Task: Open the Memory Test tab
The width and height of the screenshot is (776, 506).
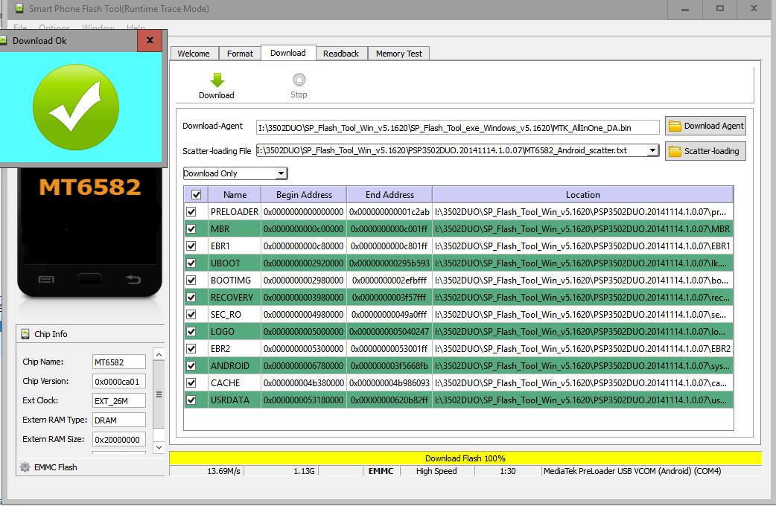Action: point(398,54)
